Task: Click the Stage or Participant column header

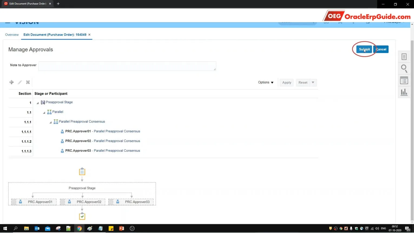Action: pos(51,94)
